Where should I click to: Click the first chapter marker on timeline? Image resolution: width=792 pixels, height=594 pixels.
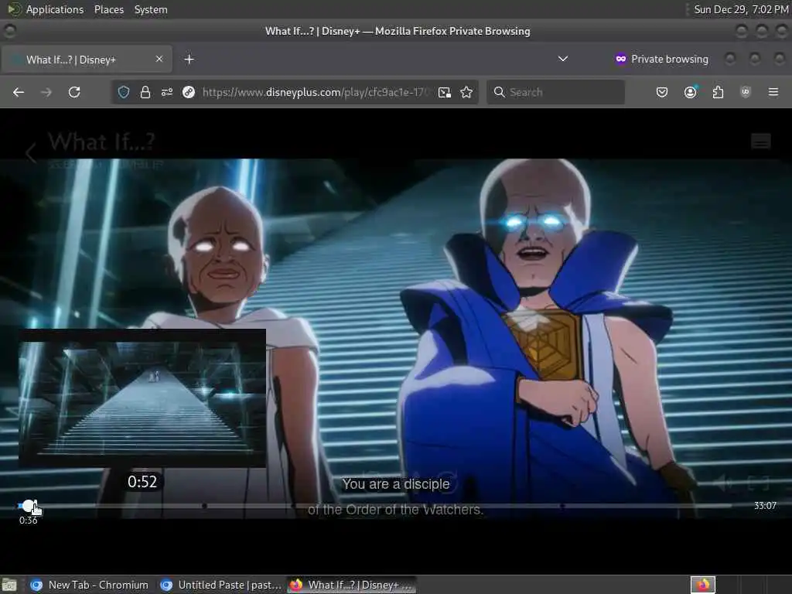(x=204, y=505)
